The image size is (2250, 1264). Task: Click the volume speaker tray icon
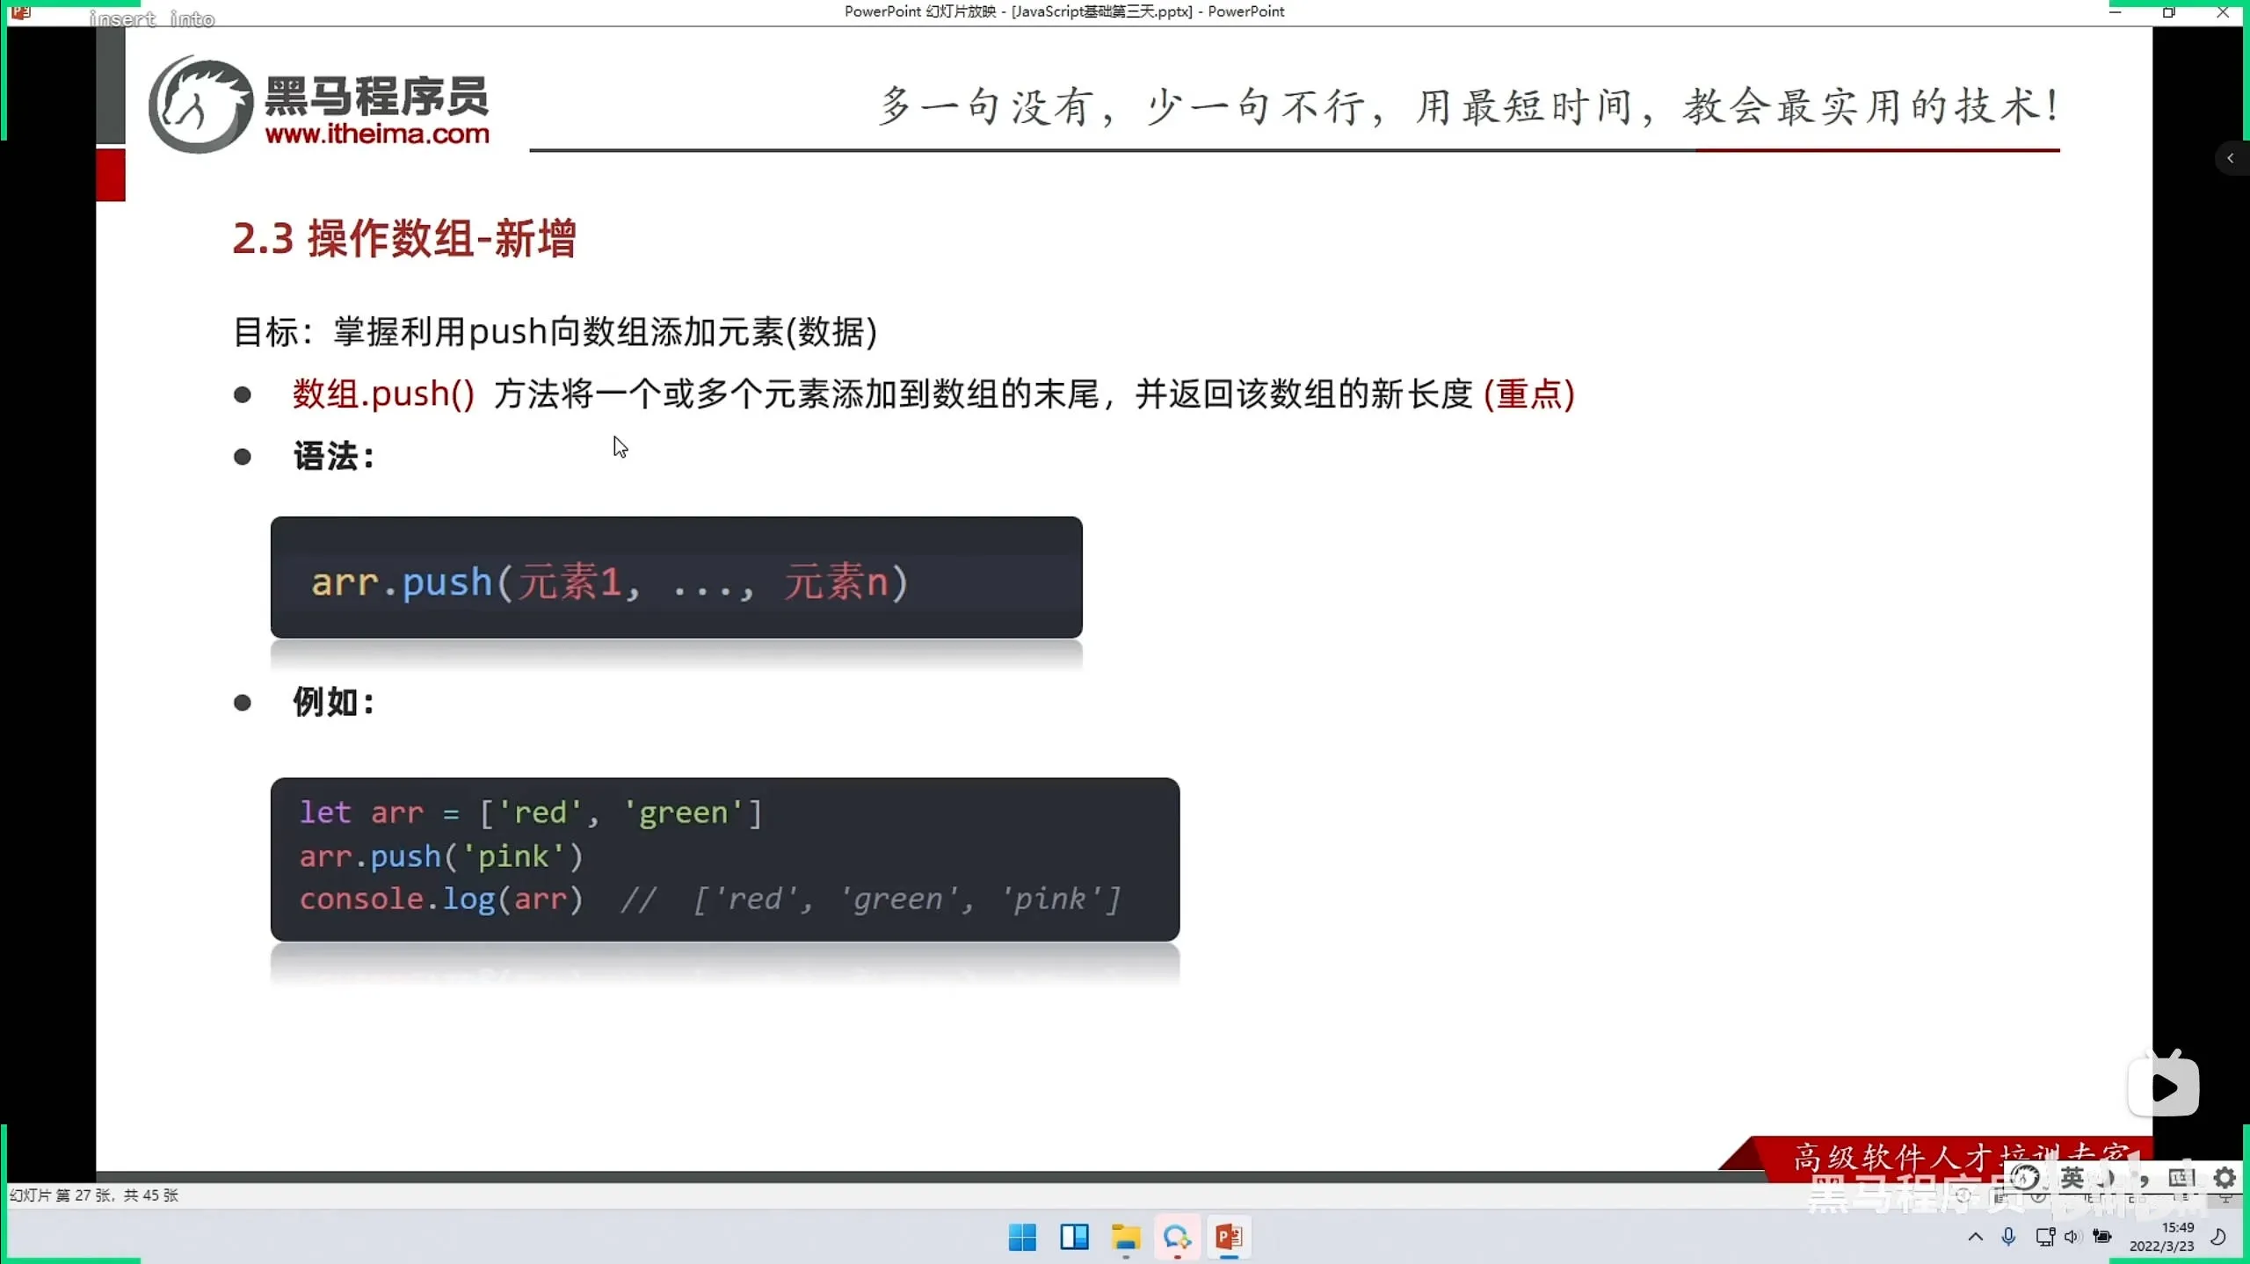click(2072, 1237)
